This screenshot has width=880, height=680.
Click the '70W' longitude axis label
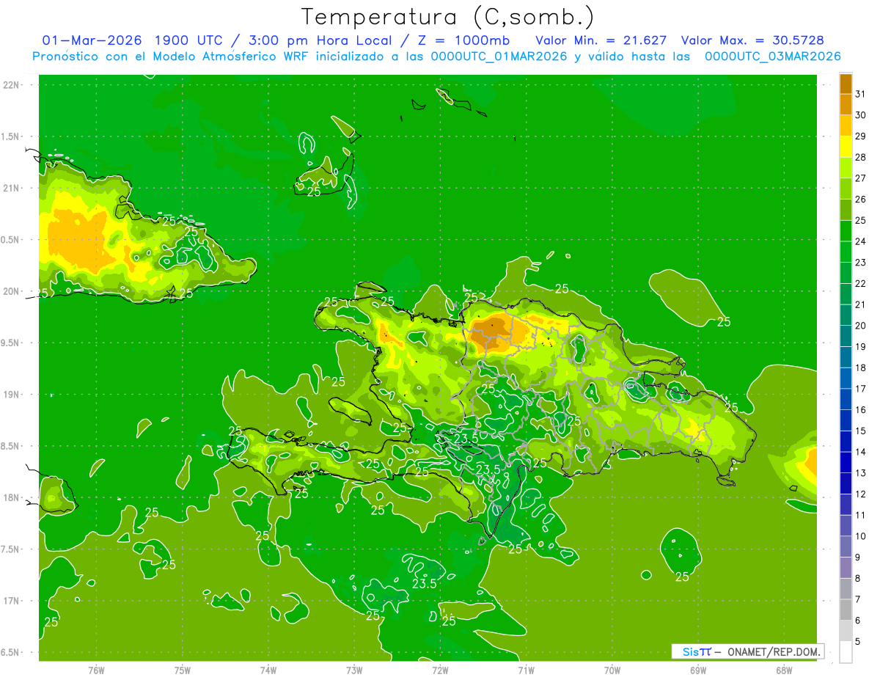(612, 670)
